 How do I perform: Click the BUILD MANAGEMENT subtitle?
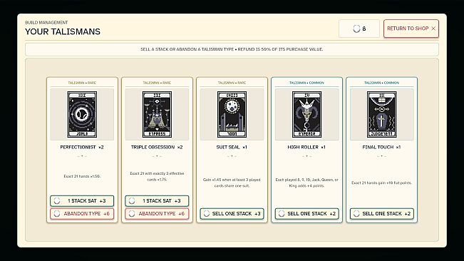pos(46,23)
